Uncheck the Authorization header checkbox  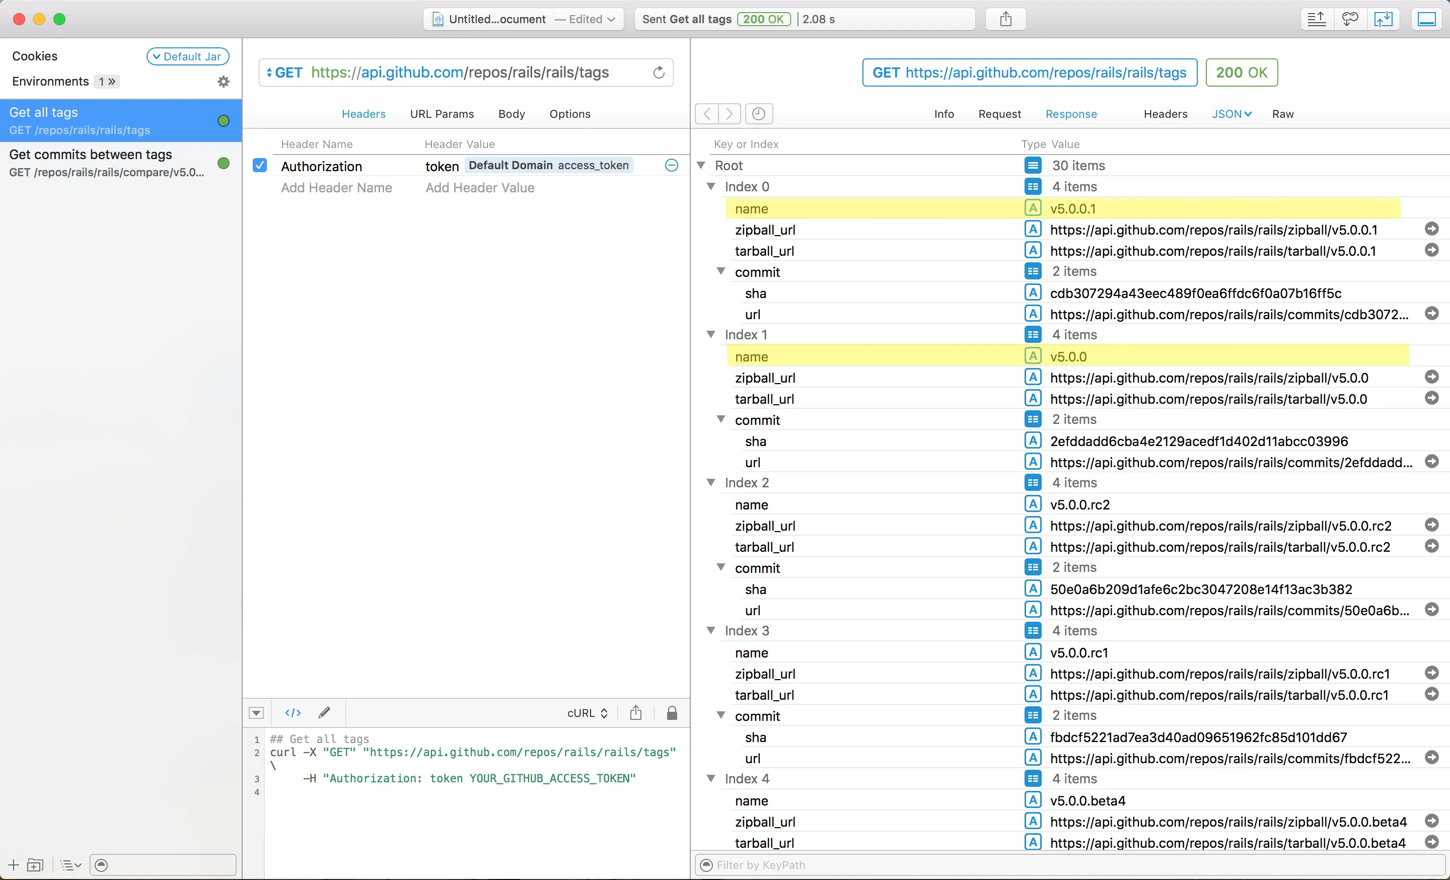(259, 165)
